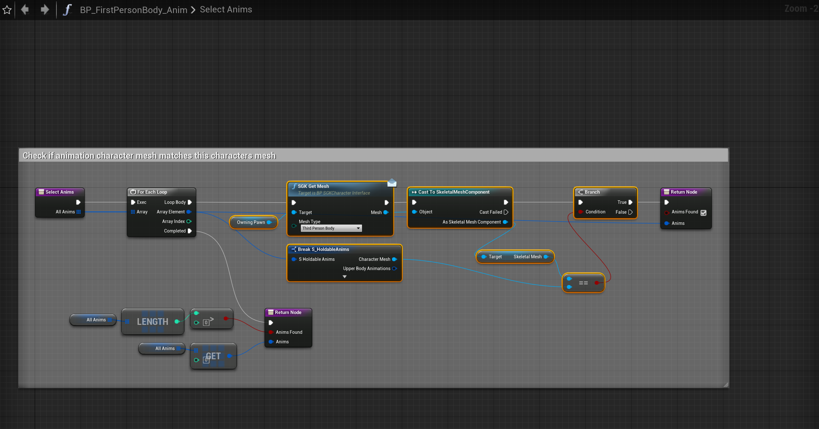Expand the Break S_HoldableAnims node pins
The width and height of the screenshot is (819, 429).
[x=344, y=277]
